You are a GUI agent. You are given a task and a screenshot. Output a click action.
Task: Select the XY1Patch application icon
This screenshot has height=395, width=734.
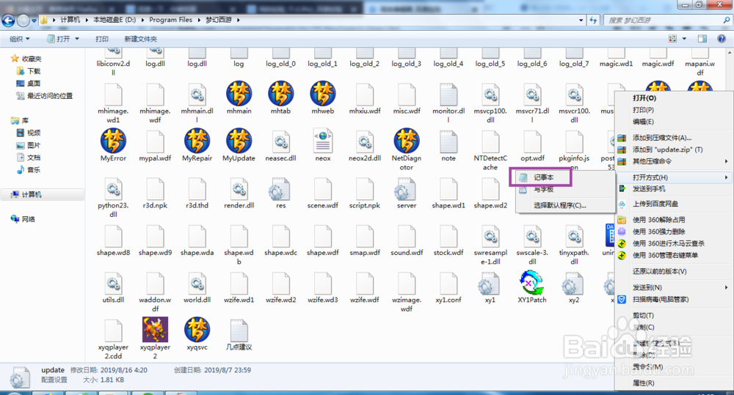(x=531, y=283)
